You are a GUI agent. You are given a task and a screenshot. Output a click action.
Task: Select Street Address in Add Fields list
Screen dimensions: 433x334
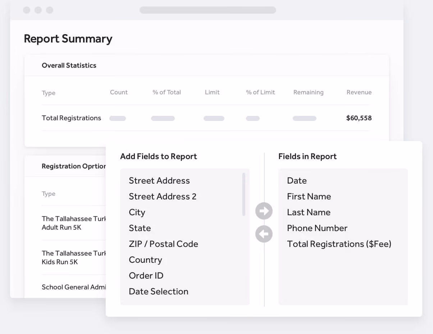click(x=159, y=181)
